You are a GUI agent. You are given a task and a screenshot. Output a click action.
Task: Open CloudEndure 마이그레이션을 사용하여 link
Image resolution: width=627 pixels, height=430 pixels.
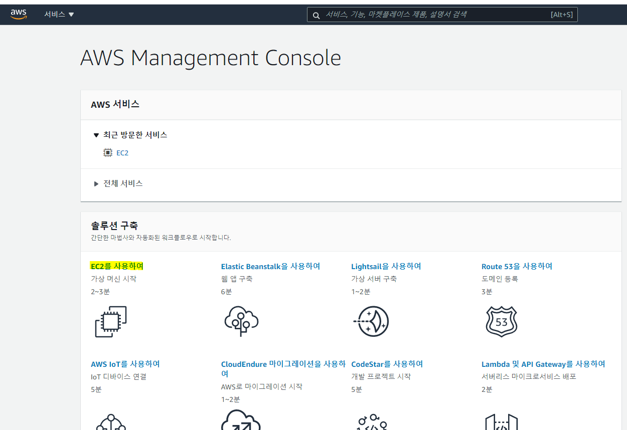(283, 369)
